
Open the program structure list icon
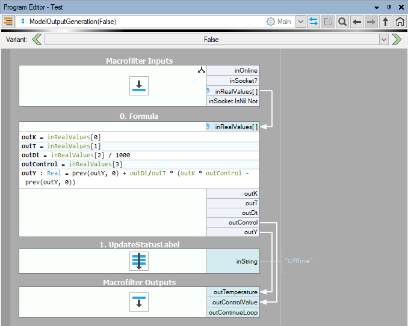(x=8, y=22)
